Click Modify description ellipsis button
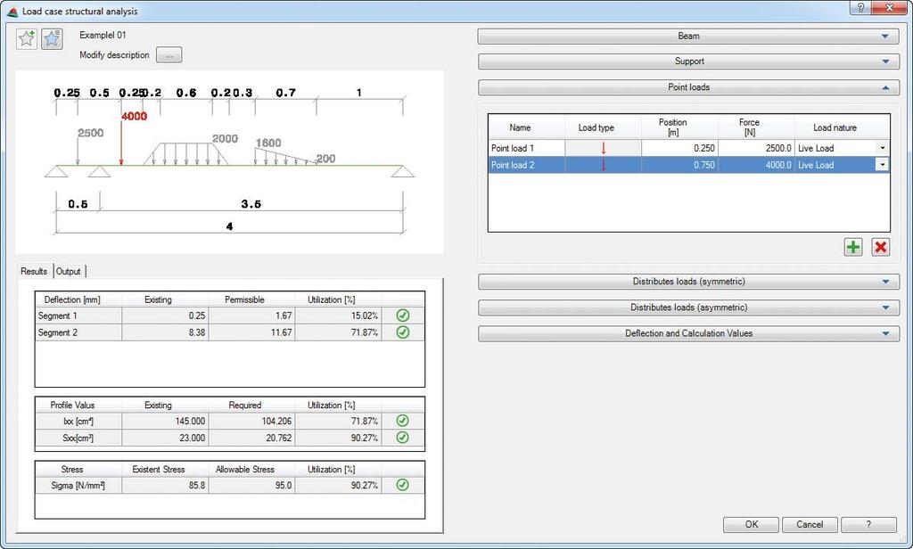913x549 pixels. coord(169,55)
